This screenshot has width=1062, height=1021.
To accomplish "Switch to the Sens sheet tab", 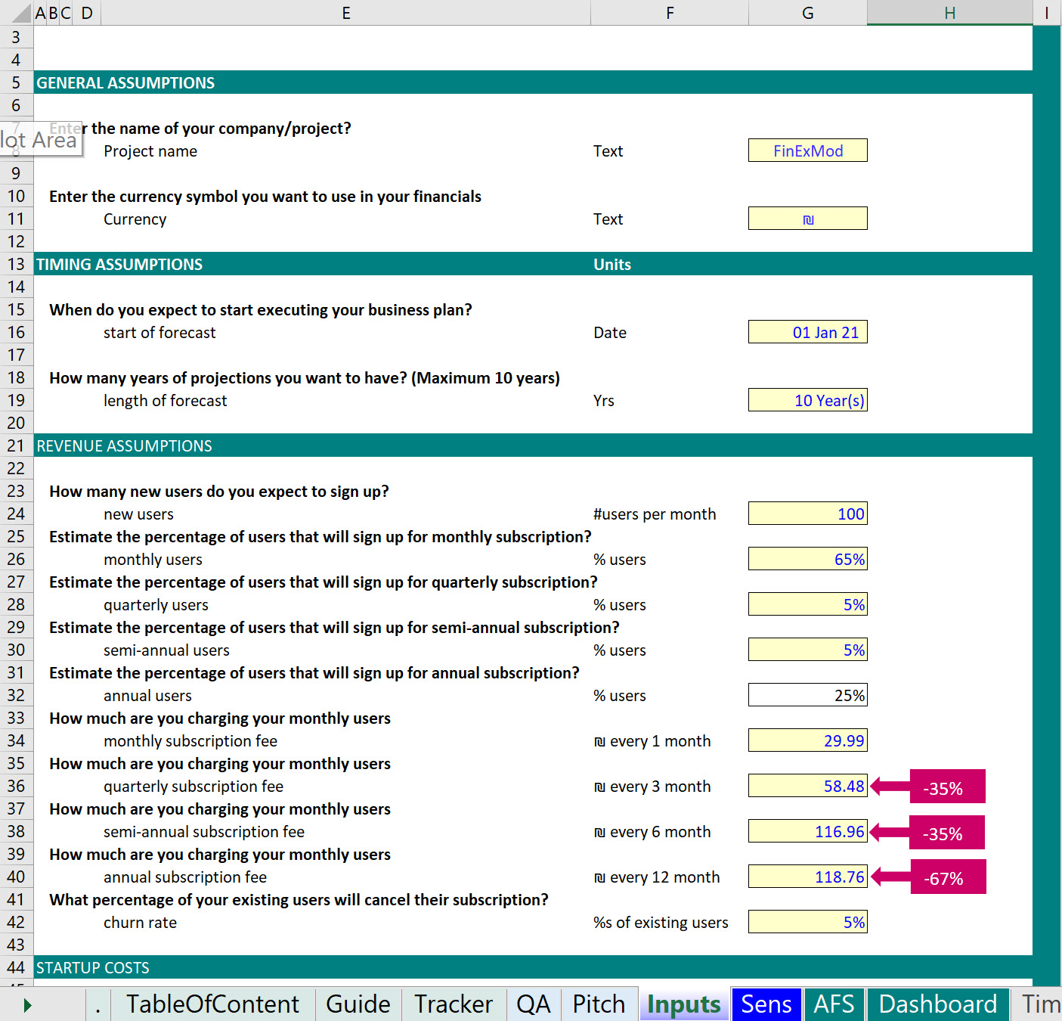I will click(x=766, y=1004).
